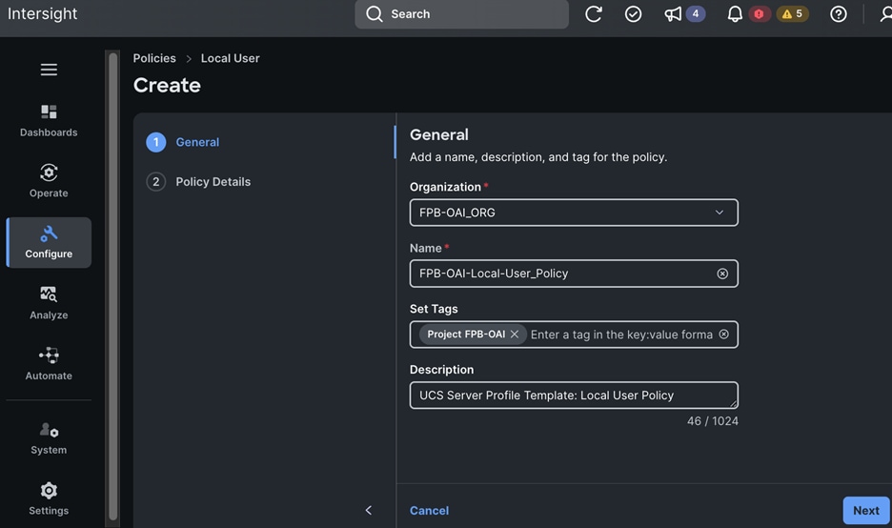
Task: Click the General section heading
Action: tap(439, 134)
